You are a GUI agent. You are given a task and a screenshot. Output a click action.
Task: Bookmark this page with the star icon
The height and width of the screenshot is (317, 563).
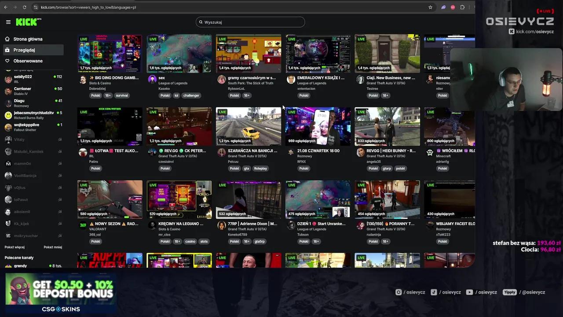tap(430, 7)
